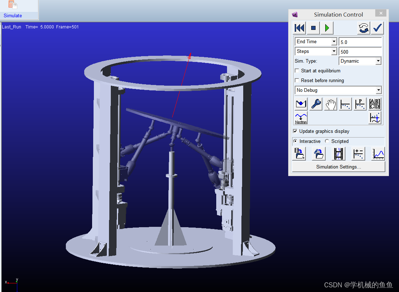This screenshot has height=292, width=399.
Task: Check Reset before running option
Action: [x=297, y=81]
